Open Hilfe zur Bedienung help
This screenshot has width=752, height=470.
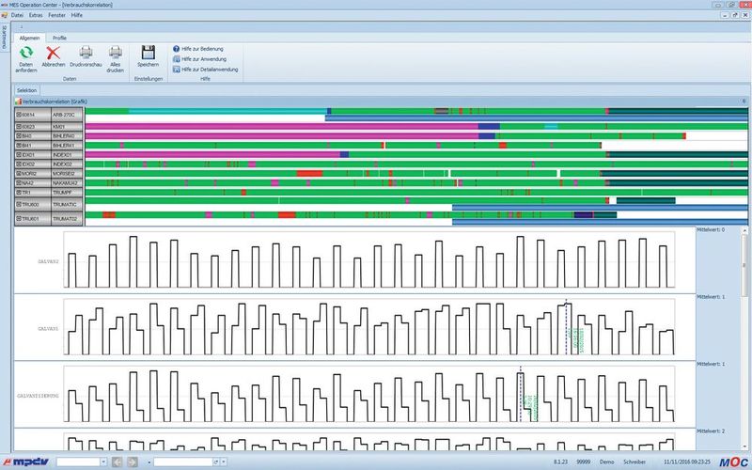point(201,48)
